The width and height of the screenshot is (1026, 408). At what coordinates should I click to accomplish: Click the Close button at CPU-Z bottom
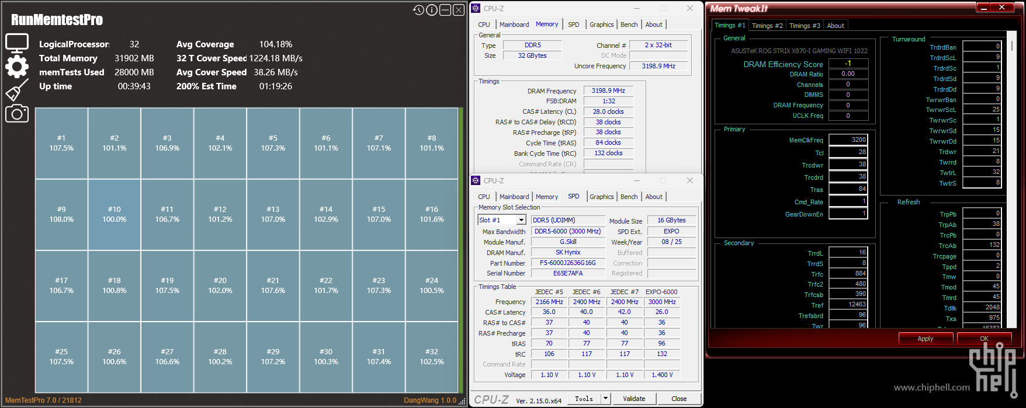click(679, 399)
